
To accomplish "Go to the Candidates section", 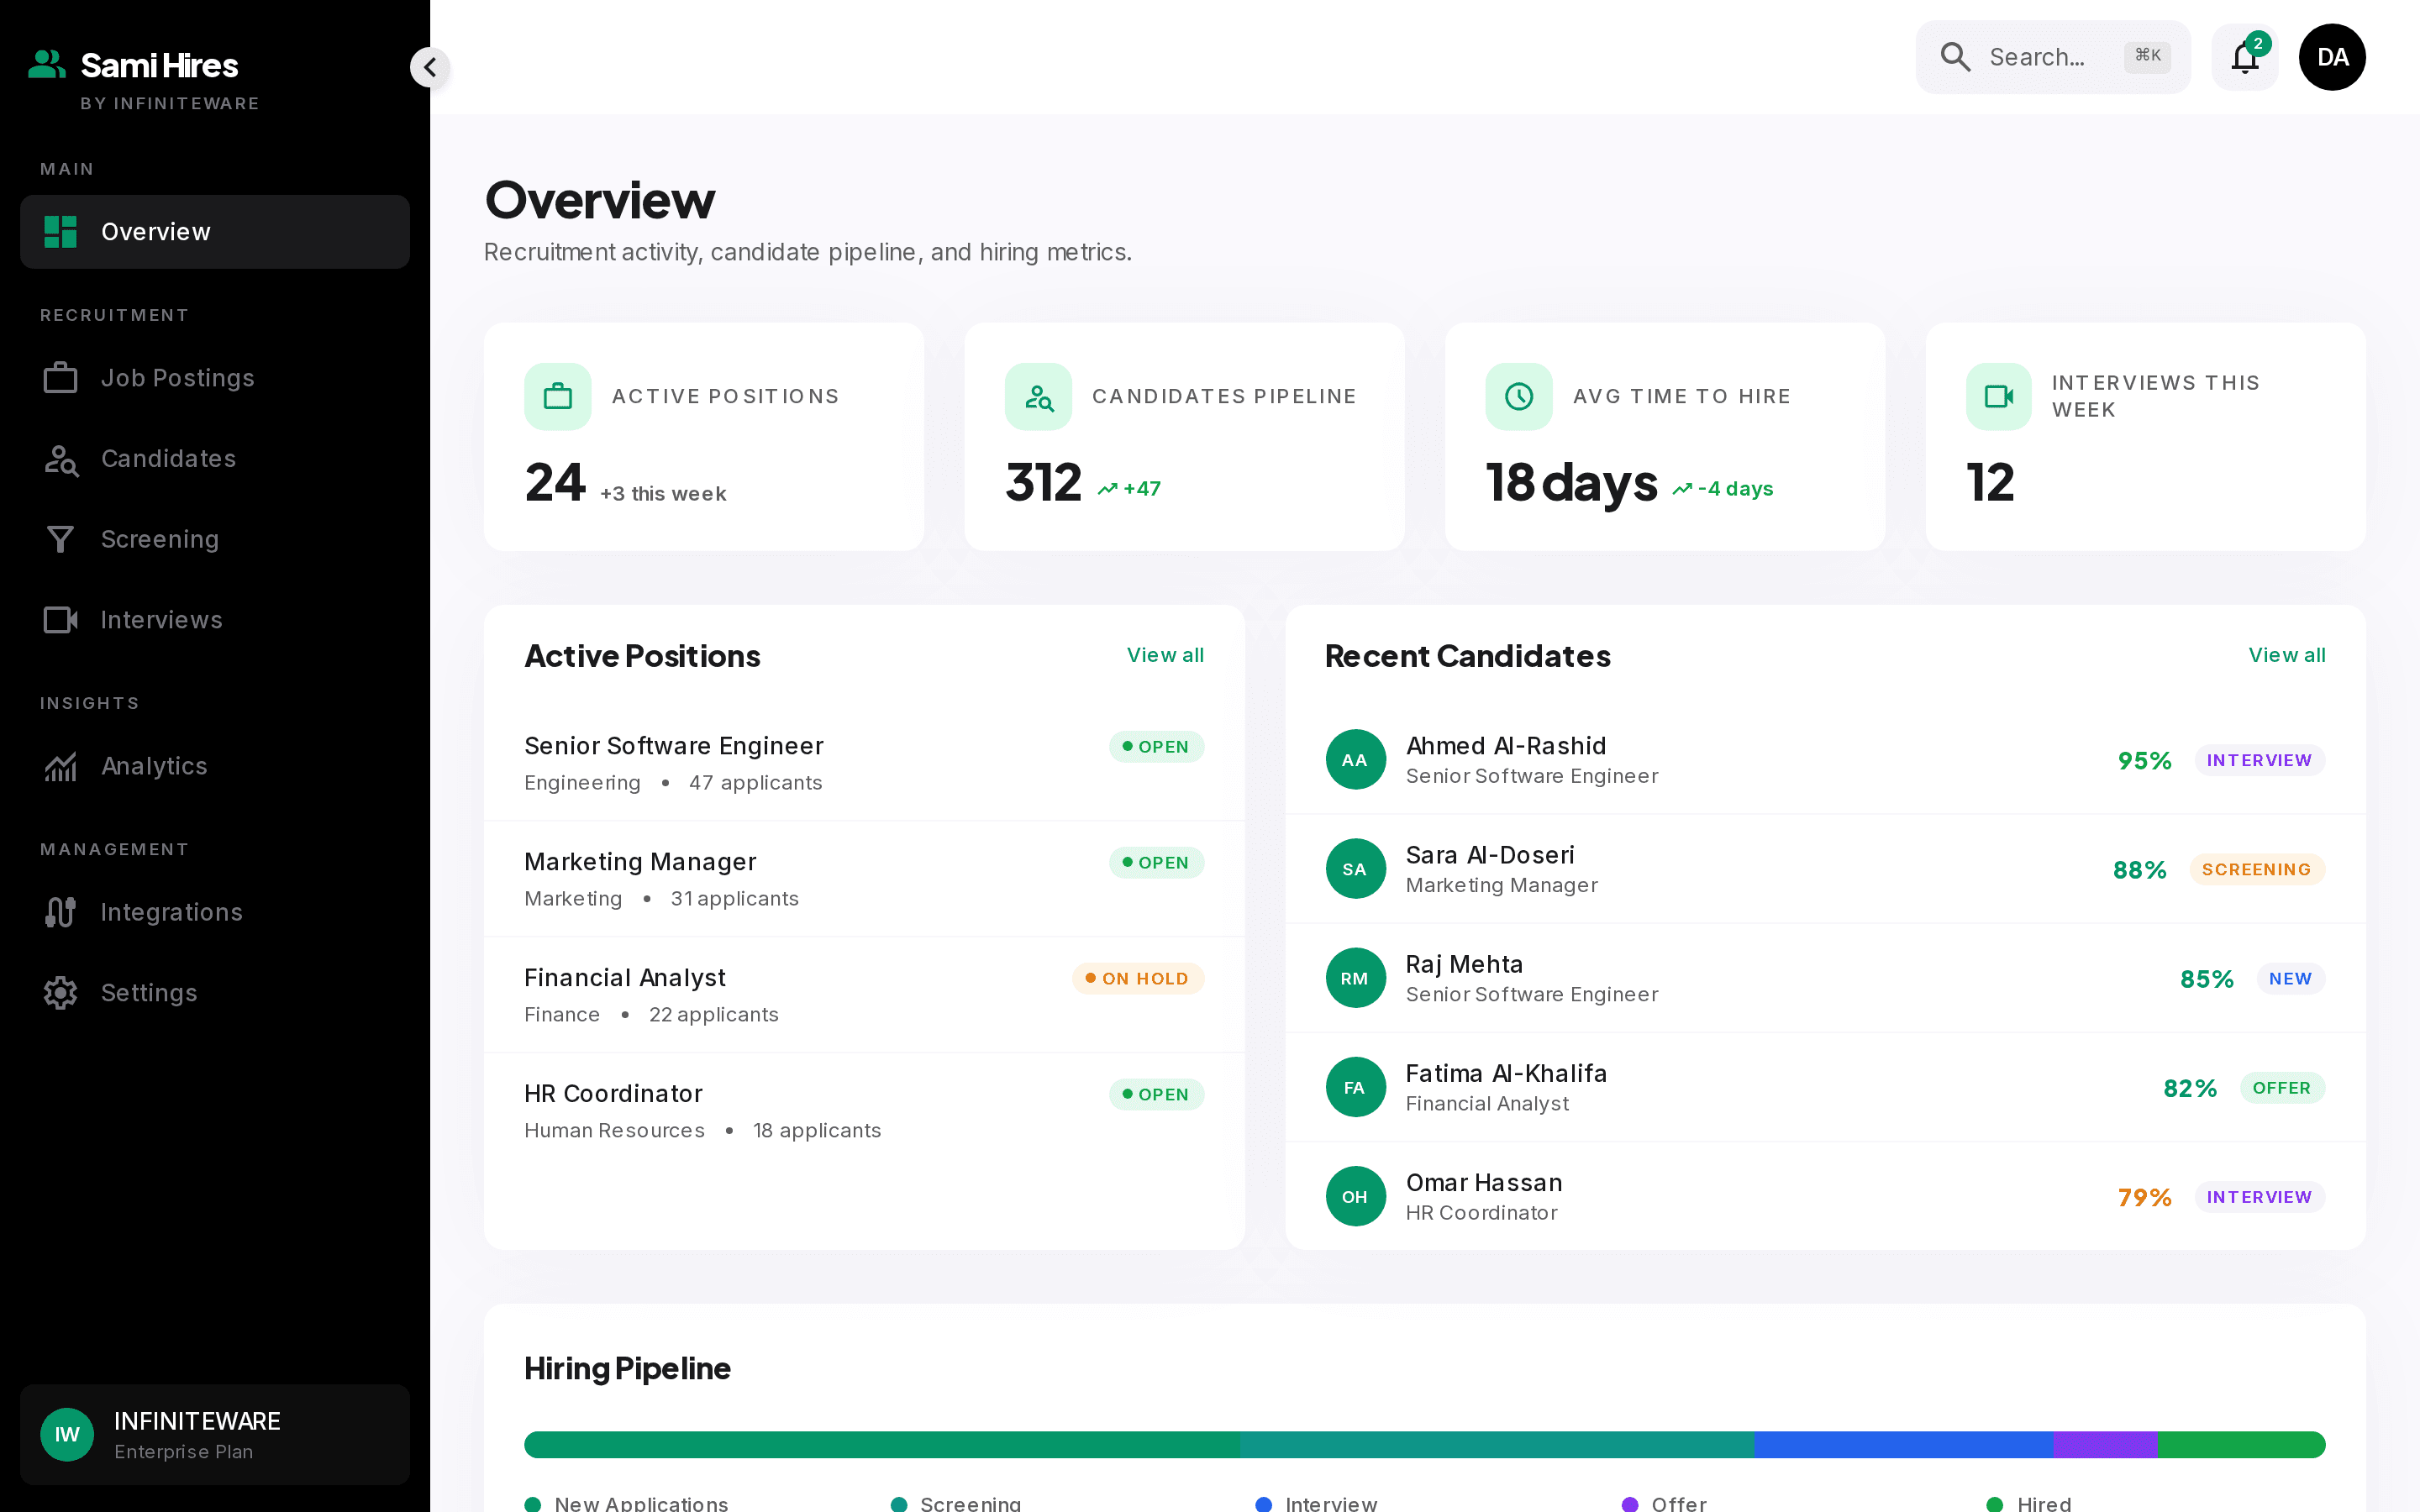I will pos(215,459).
